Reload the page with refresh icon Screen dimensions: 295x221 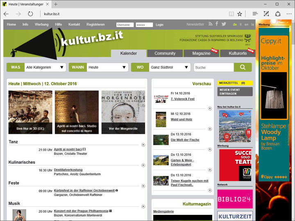point(30,14)
